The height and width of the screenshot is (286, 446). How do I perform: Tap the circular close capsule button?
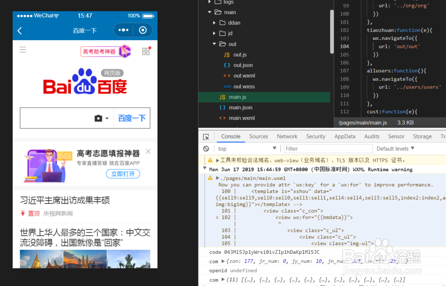143,30
